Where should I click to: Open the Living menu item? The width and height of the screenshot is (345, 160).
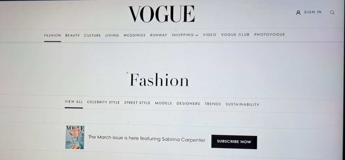coord(112,35)
